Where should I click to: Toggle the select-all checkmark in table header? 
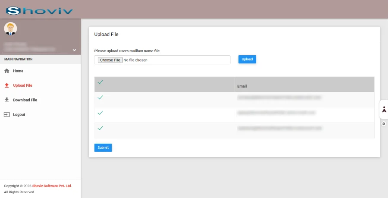(x=100, y=82)
